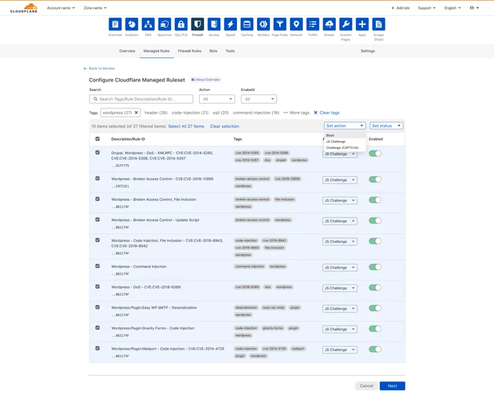The width and height of the screenshot is (494, 406).
Task: Click Select All 27 items
Action: pos(186,126)
